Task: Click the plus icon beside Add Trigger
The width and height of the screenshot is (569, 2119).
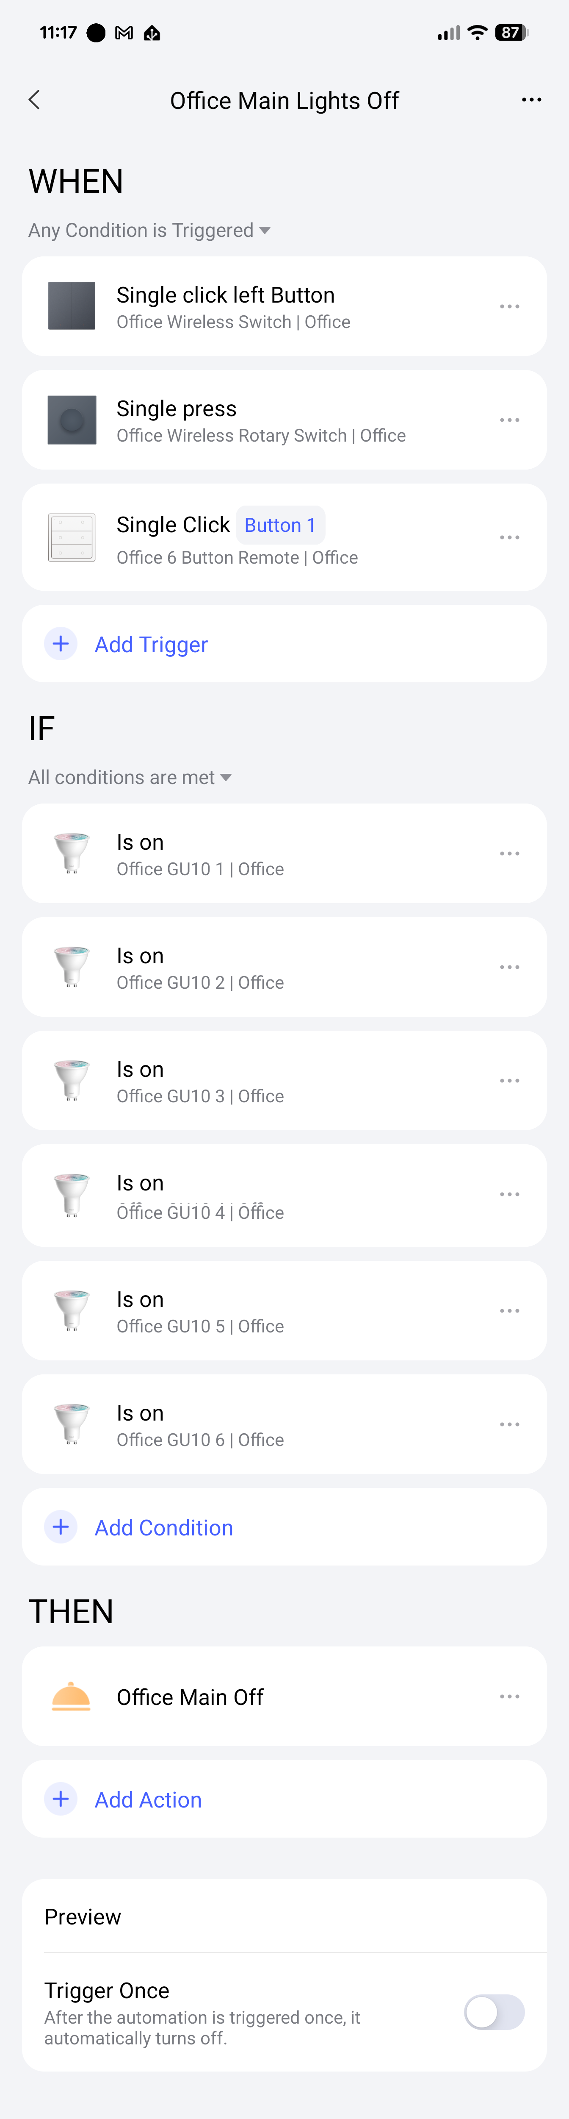Action: [61, 644]
